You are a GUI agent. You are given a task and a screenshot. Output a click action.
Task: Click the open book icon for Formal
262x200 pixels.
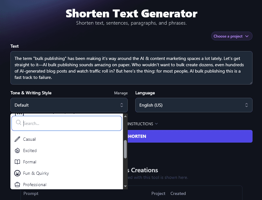(x=17, y=162)
